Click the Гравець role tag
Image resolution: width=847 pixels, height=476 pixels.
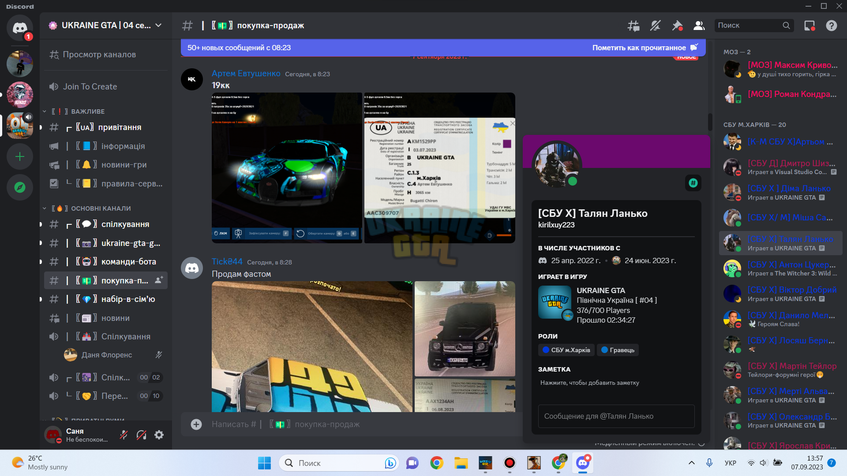(x=618, y=350)
